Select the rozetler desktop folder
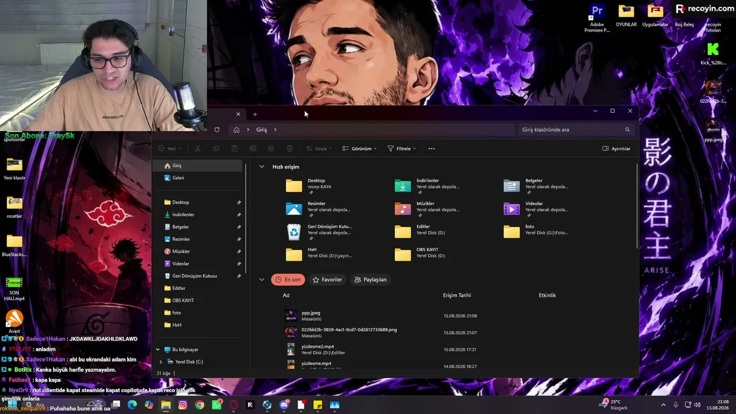Screen dimensions: 736x414 (x=14, y=208)
